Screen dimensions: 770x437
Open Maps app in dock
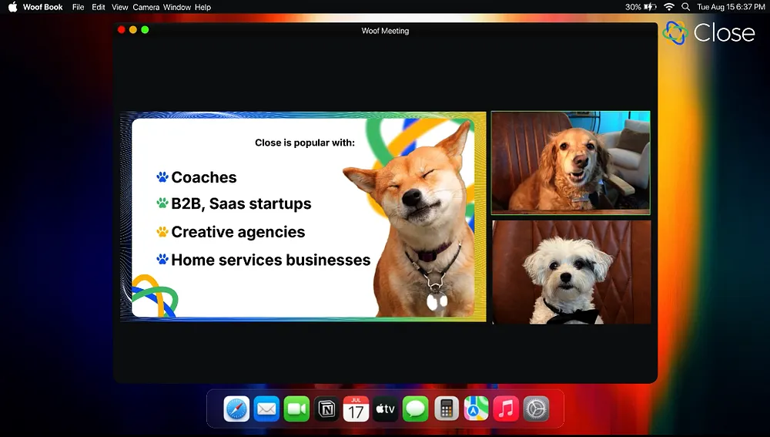(476, 408)
